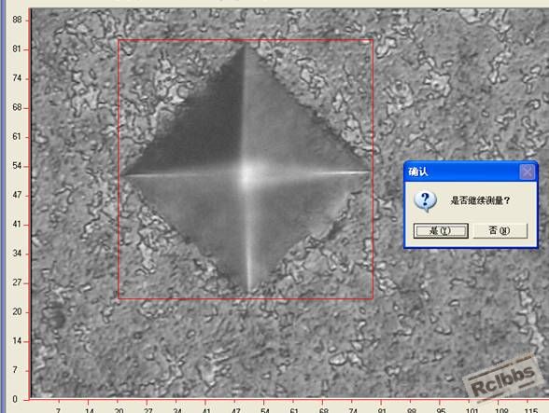
Task: Click the red measurement box's bottom-right corner
Action: click(x=373, y=298)
